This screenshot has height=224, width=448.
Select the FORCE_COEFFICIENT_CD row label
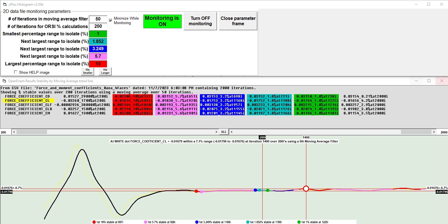(27, 96)
